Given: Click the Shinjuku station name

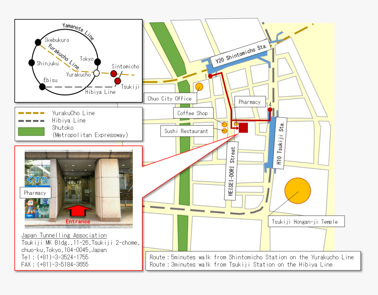Looking at the screenshot, I should [x=47, y=63].
